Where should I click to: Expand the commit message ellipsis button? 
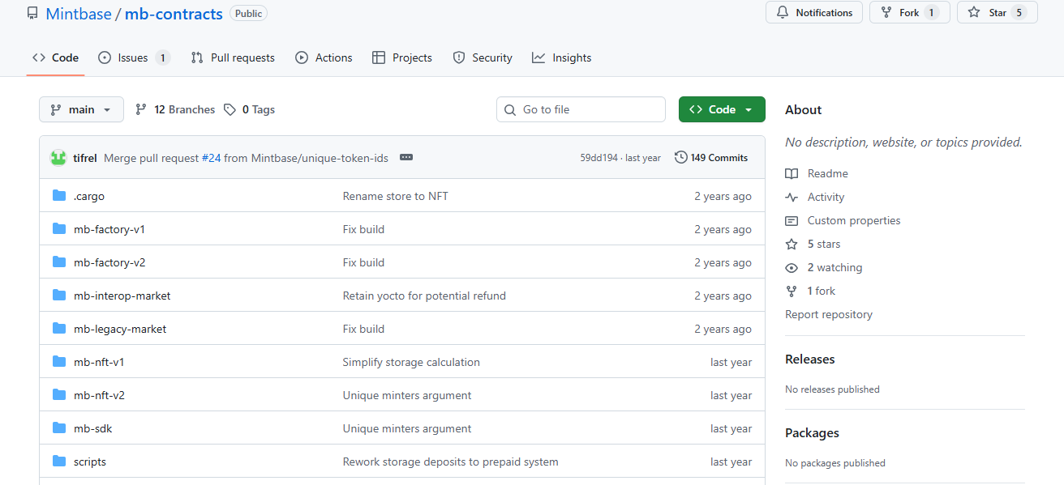[406, 158]
